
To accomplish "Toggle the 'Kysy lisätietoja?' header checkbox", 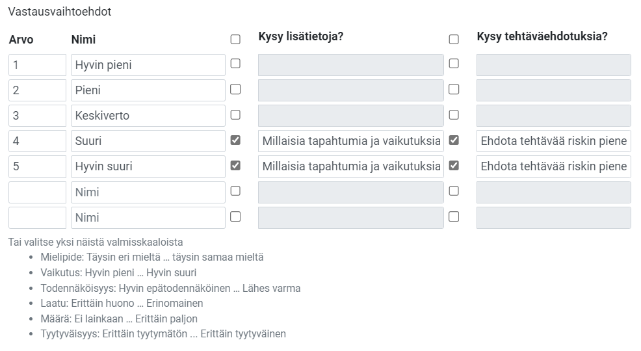I will pyautogui.click(x=235, y=39).
